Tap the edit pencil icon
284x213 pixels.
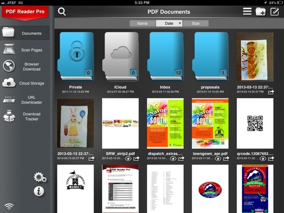pyautogui.click(x=275, y=12)
